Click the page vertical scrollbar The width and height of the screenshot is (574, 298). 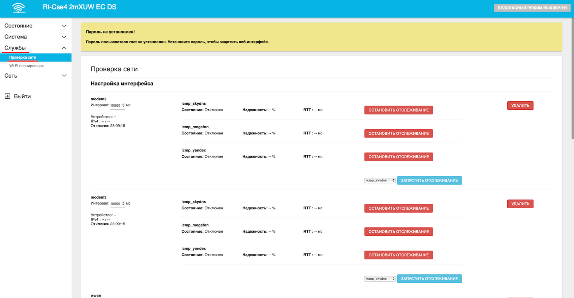(572, 79)
